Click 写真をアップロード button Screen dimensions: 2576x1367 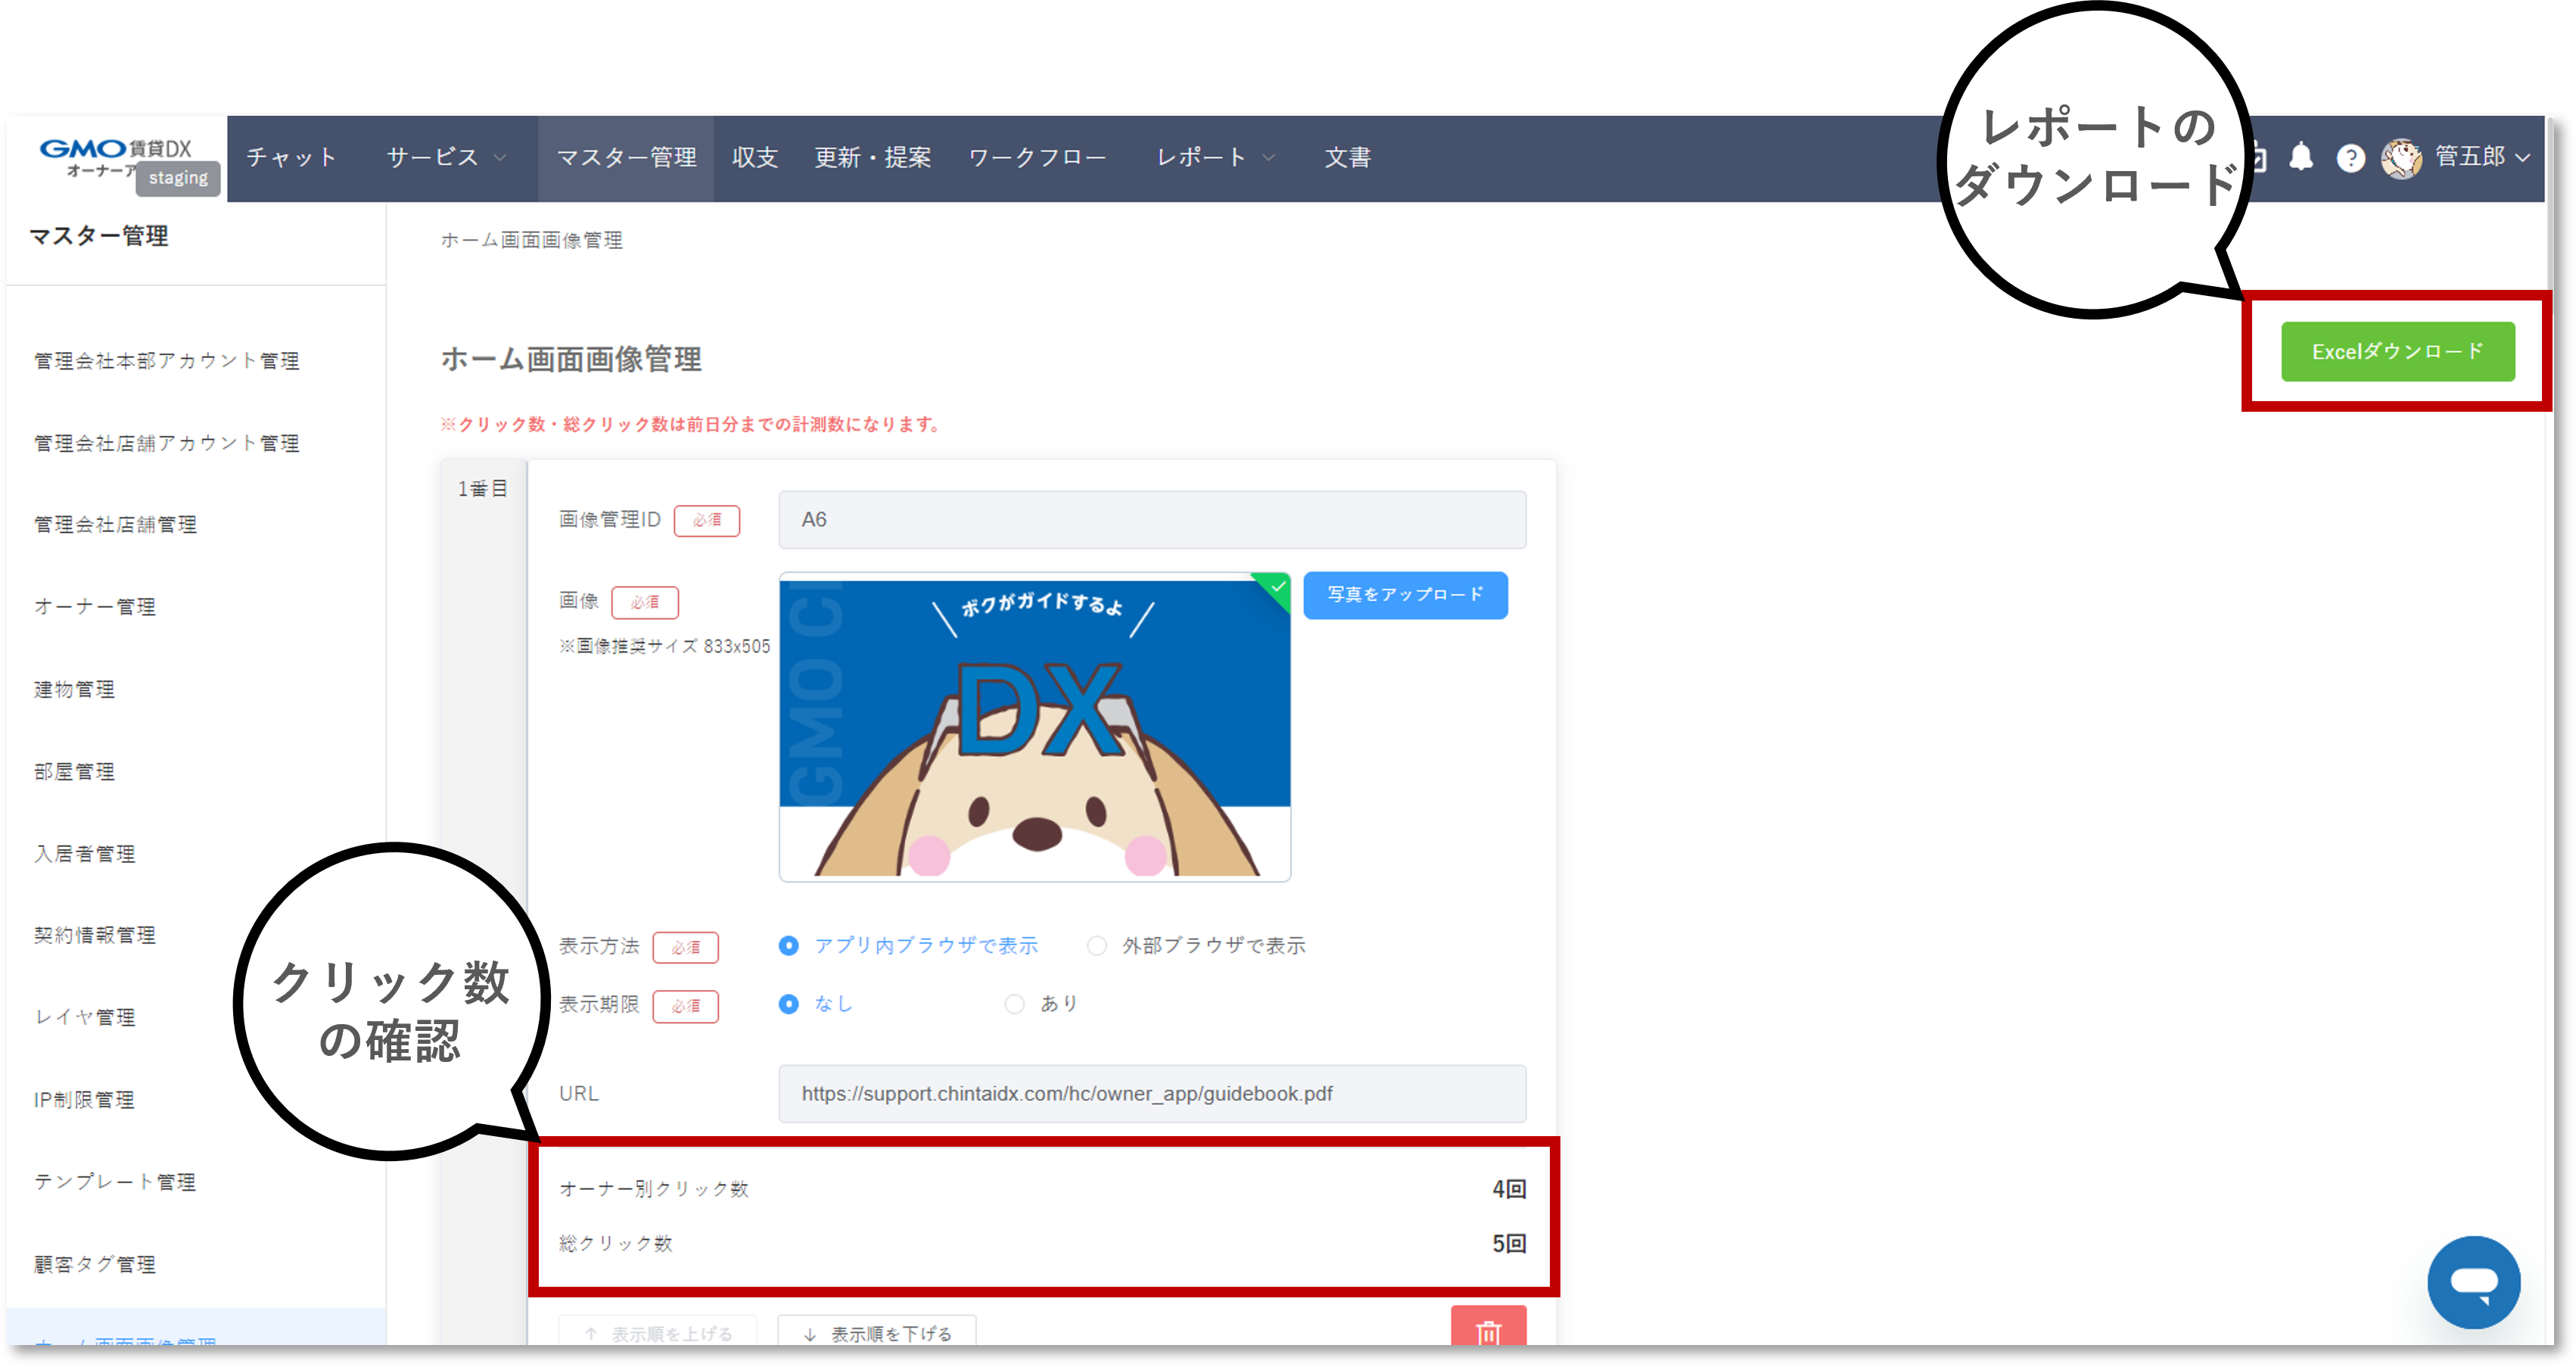click(x=1405, y=595)
